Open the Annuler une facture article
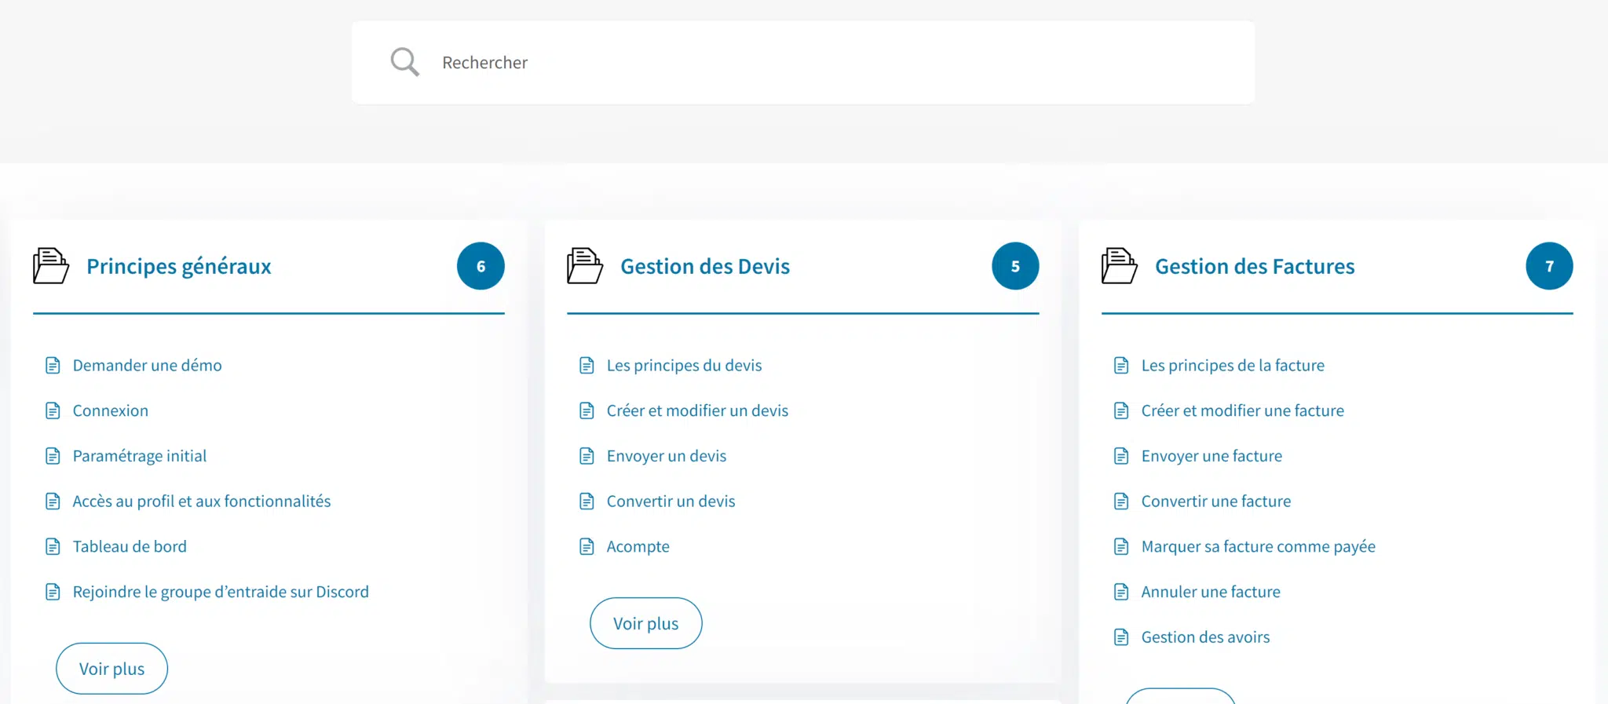 (1211, 592)
